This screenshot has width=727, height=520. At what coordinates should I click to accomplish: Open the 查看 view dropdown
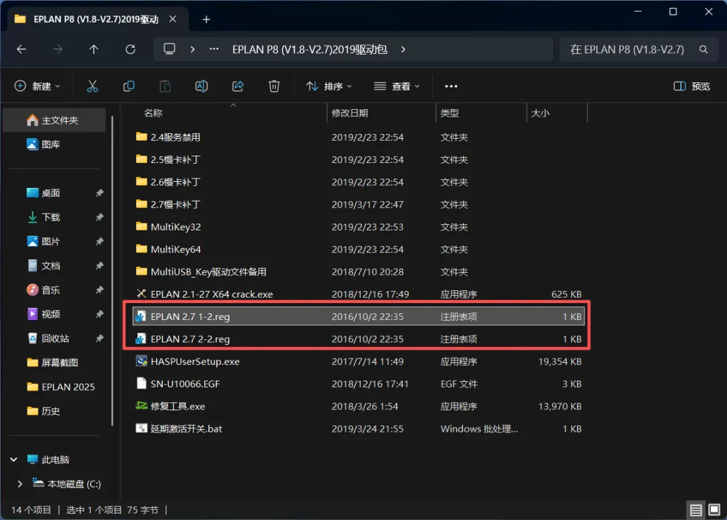point(397,86)
